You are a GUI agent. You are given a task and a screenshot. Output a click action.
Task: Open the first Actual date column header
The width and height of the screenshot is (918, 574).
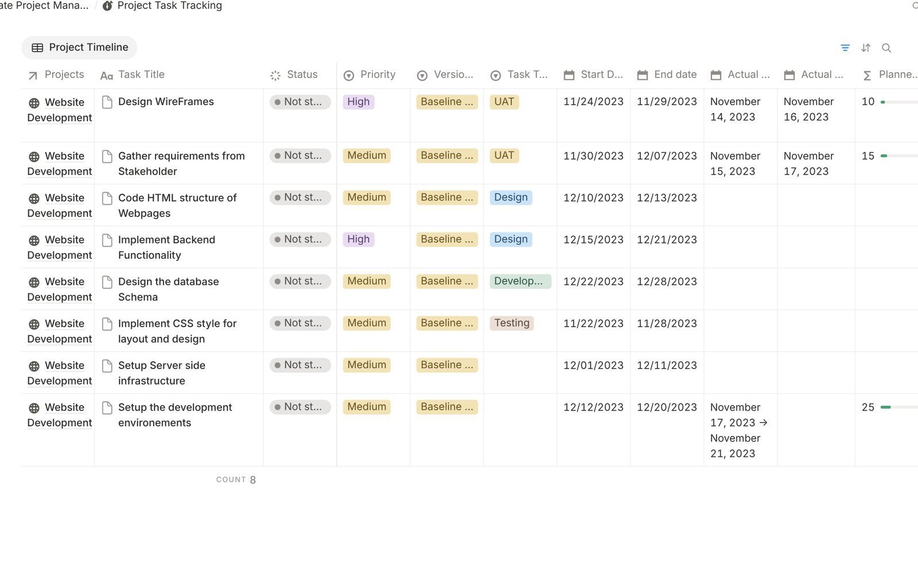[741, 75]
